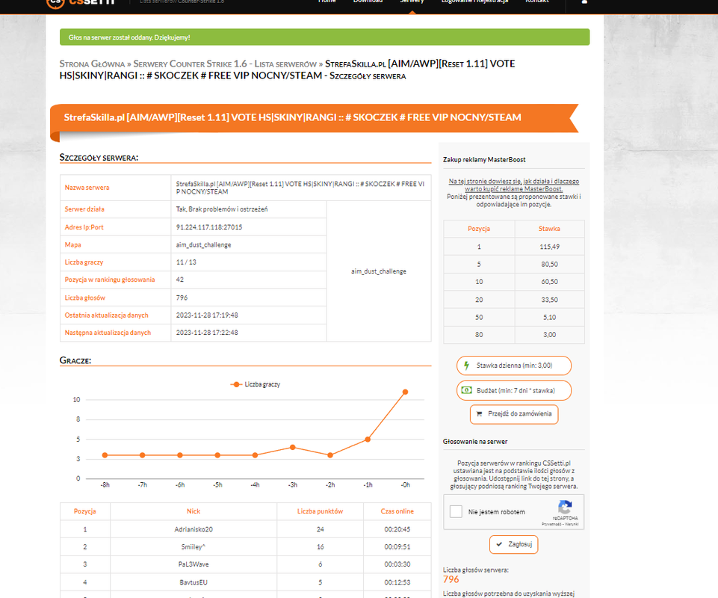Focus the Stawka dzienna input field
Screen dimensions: 718x598
tap(514, 366)
